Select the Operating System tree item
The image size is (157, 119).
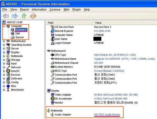(21, 45)
